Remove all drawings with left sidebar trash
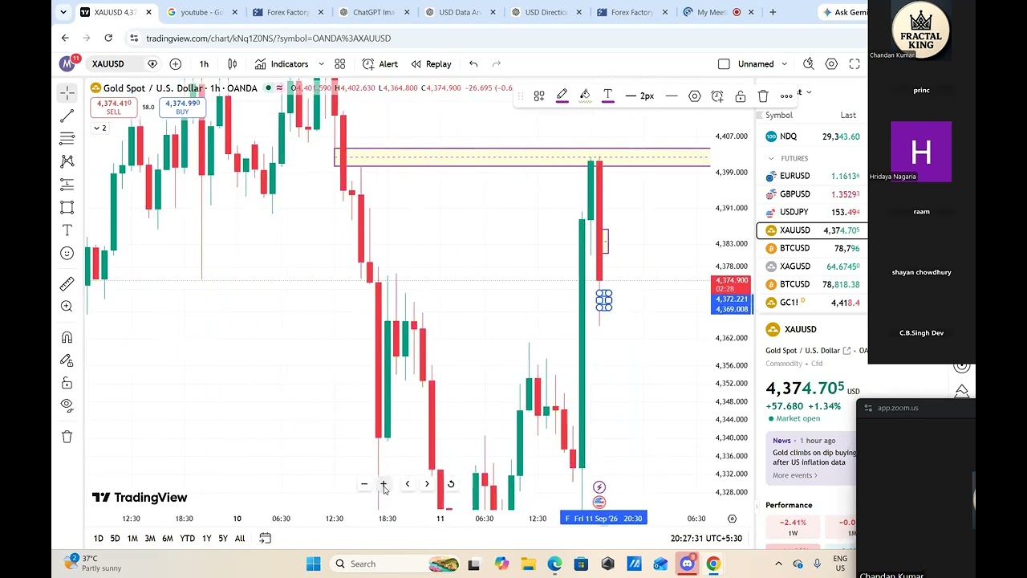The width and height of the screenshot is (1027, 578). 67,437
